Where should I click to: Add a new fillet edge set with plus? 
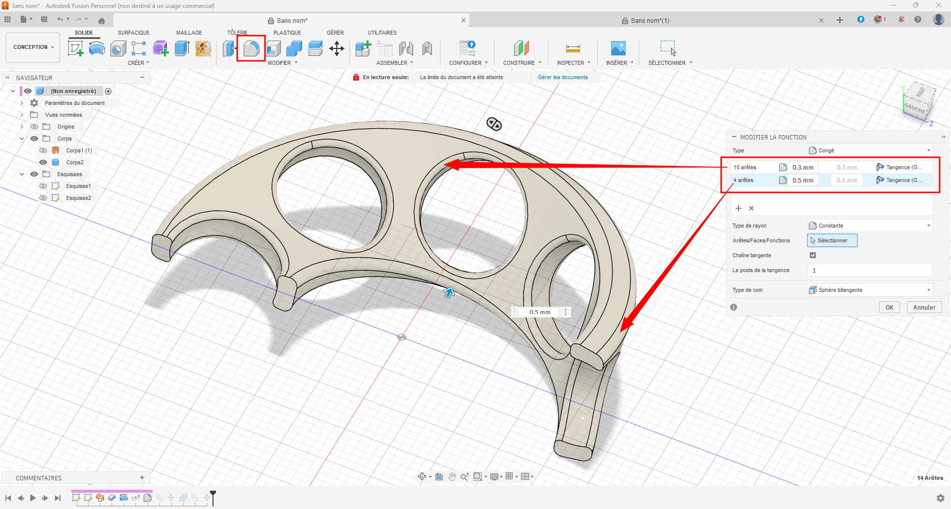(x=739, y=208)
